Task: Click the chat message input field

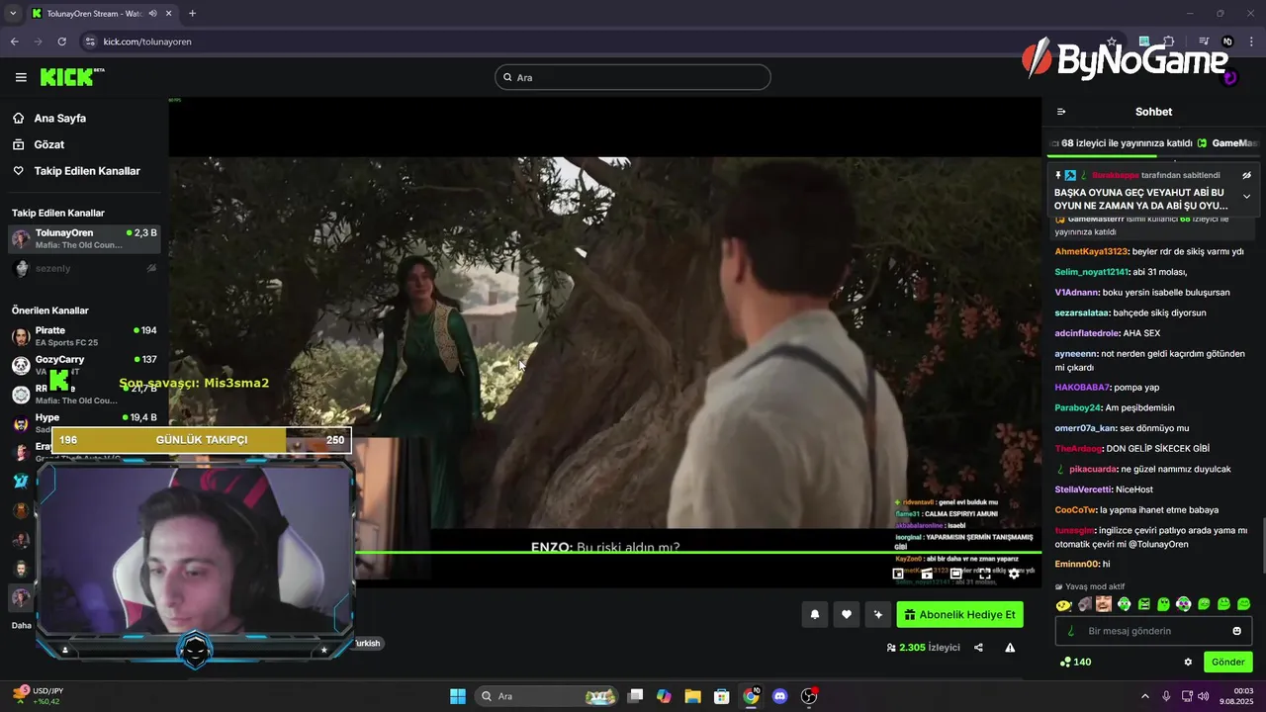Action: pyautogui.click(x=1153, y=631)
